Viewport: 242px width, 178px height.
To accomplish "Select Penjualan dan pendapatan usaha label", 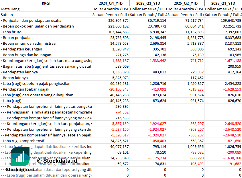I will pos(32,20).
